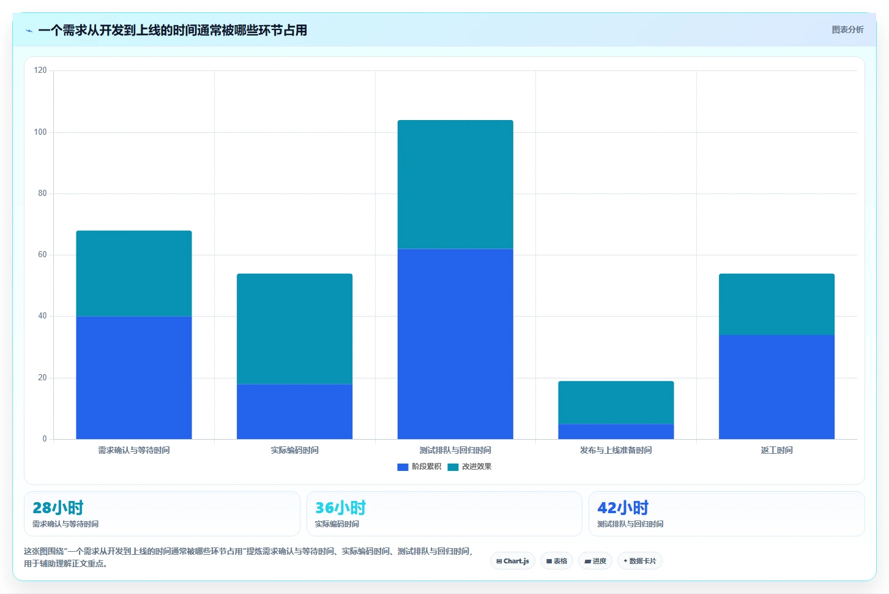889x594 pixels.
Task: Click the 图表分析 label in the header
Action: [847, 29]
